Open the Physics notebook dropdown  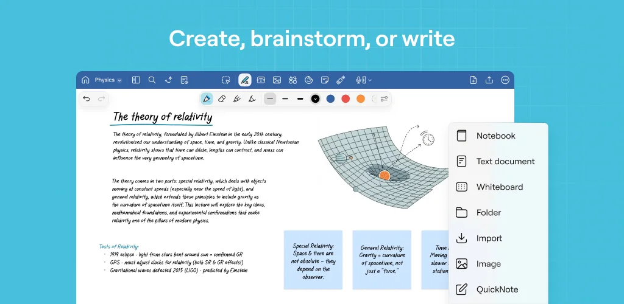point(108,80)
